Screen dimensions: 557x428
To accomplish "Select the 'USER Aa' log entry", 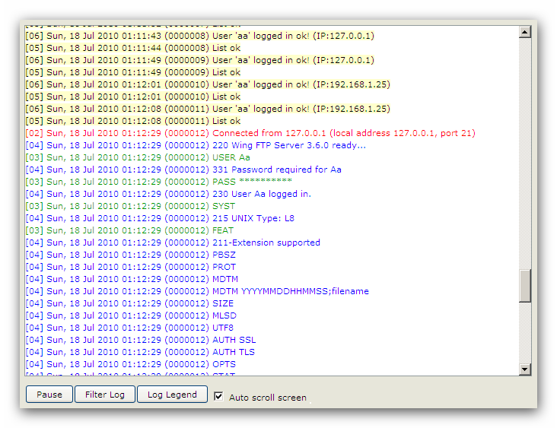I will (138, 157).
